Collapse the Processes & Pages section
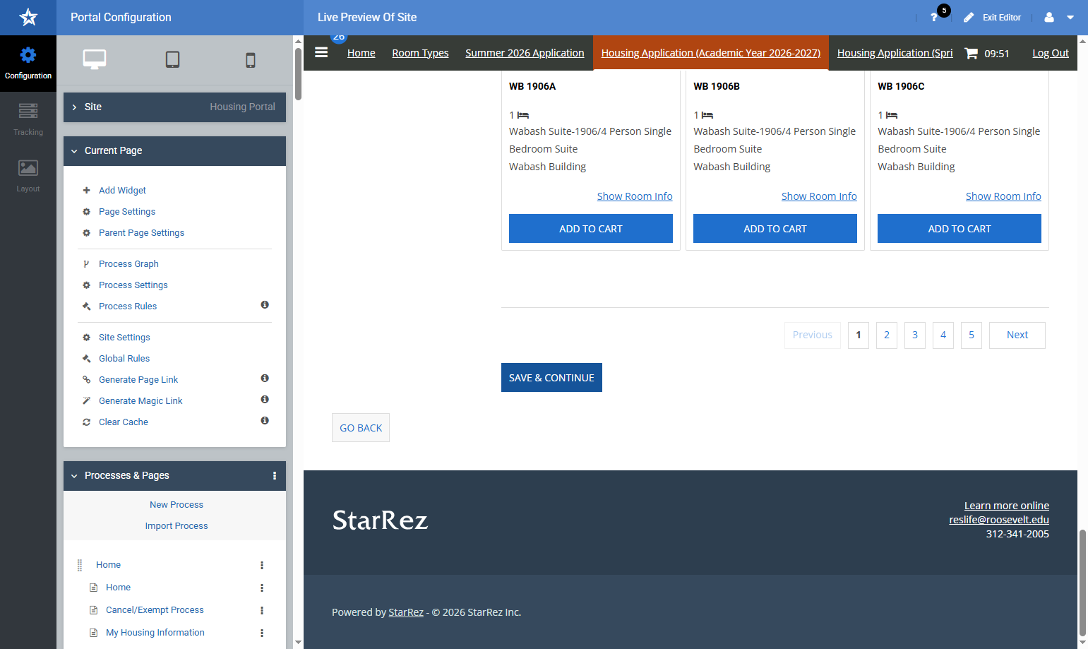The height and width of the screenshot is (649, 1088). [x=74, y=476]
